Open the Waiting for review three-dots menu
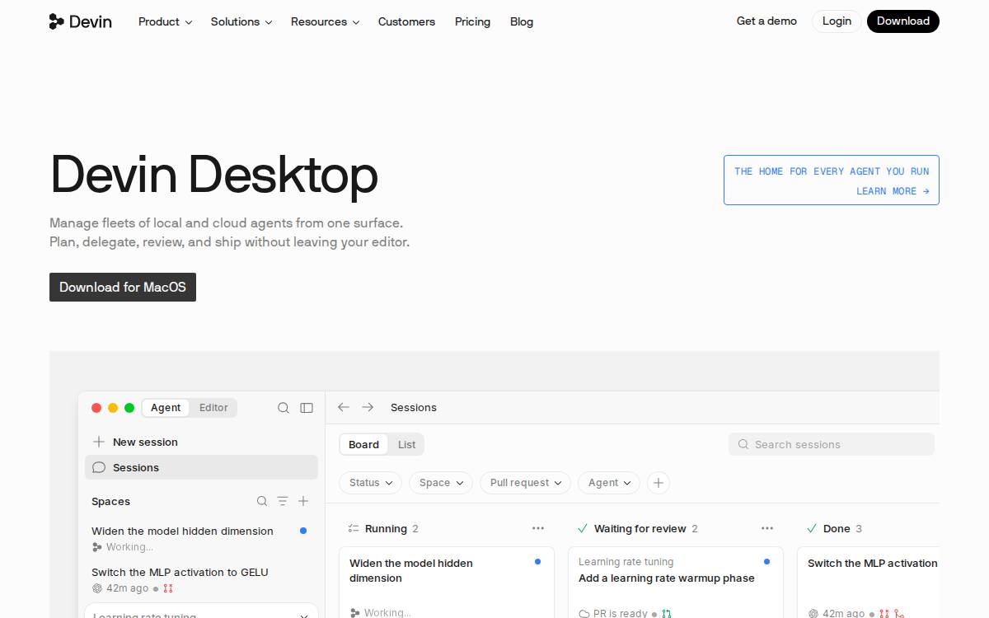The height and width of the screenshot is (618, 989). click(767, 529)
